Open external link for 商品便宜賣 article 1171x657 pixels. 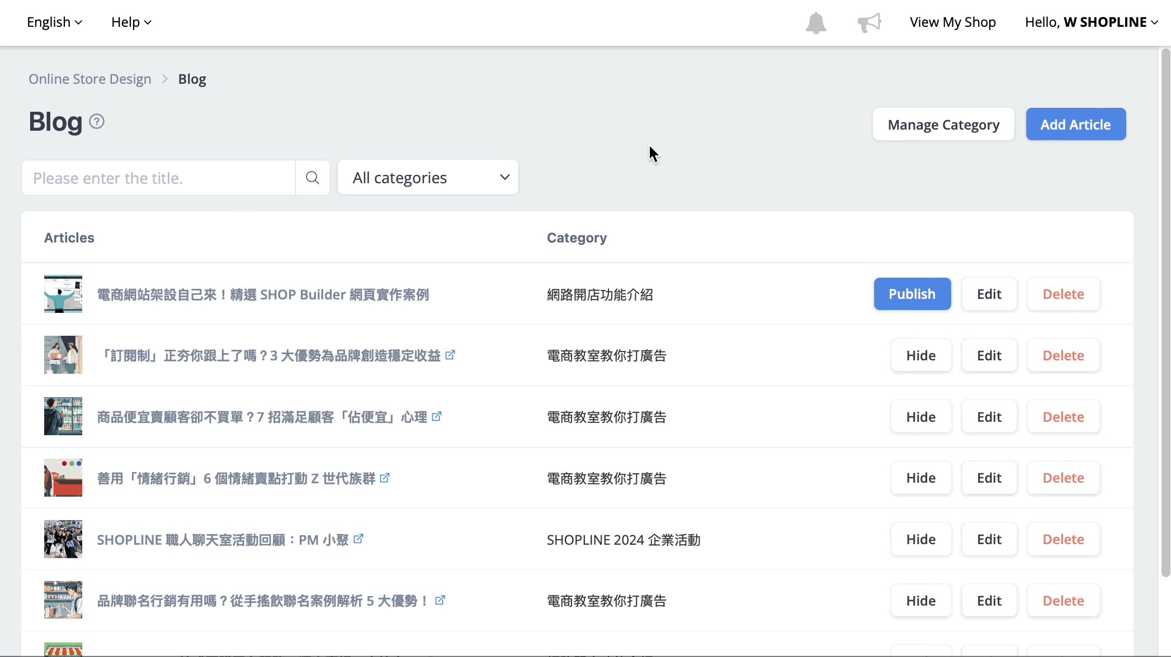click(437, 416)
